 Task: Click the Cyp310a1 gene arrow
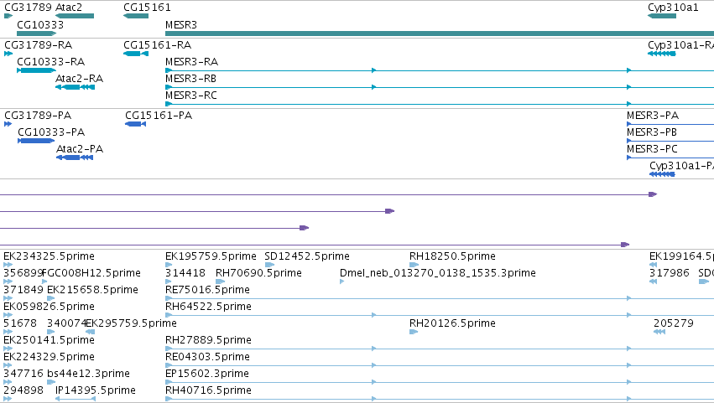tap(662, 16)
